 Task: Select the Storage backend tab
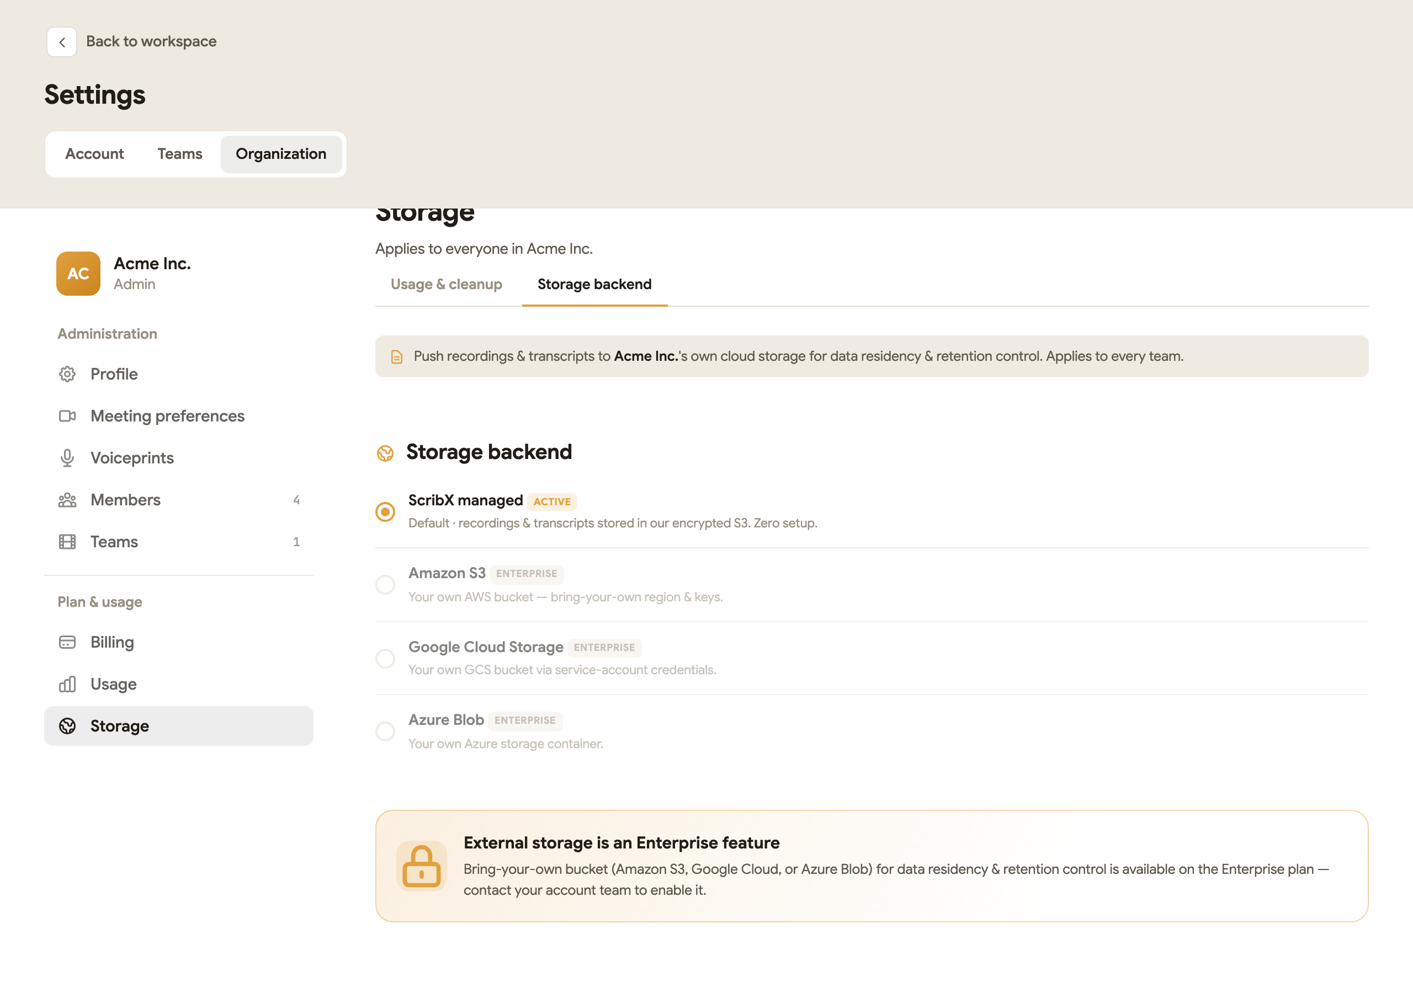pyautogui.click(x=594, y=284)
